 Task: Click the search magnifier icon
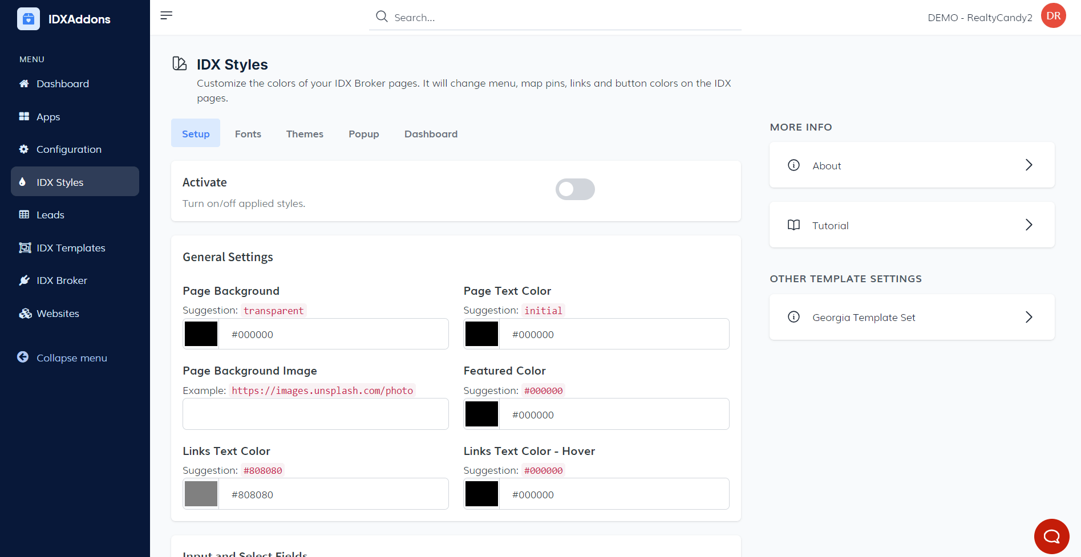[x=382, y=17]
